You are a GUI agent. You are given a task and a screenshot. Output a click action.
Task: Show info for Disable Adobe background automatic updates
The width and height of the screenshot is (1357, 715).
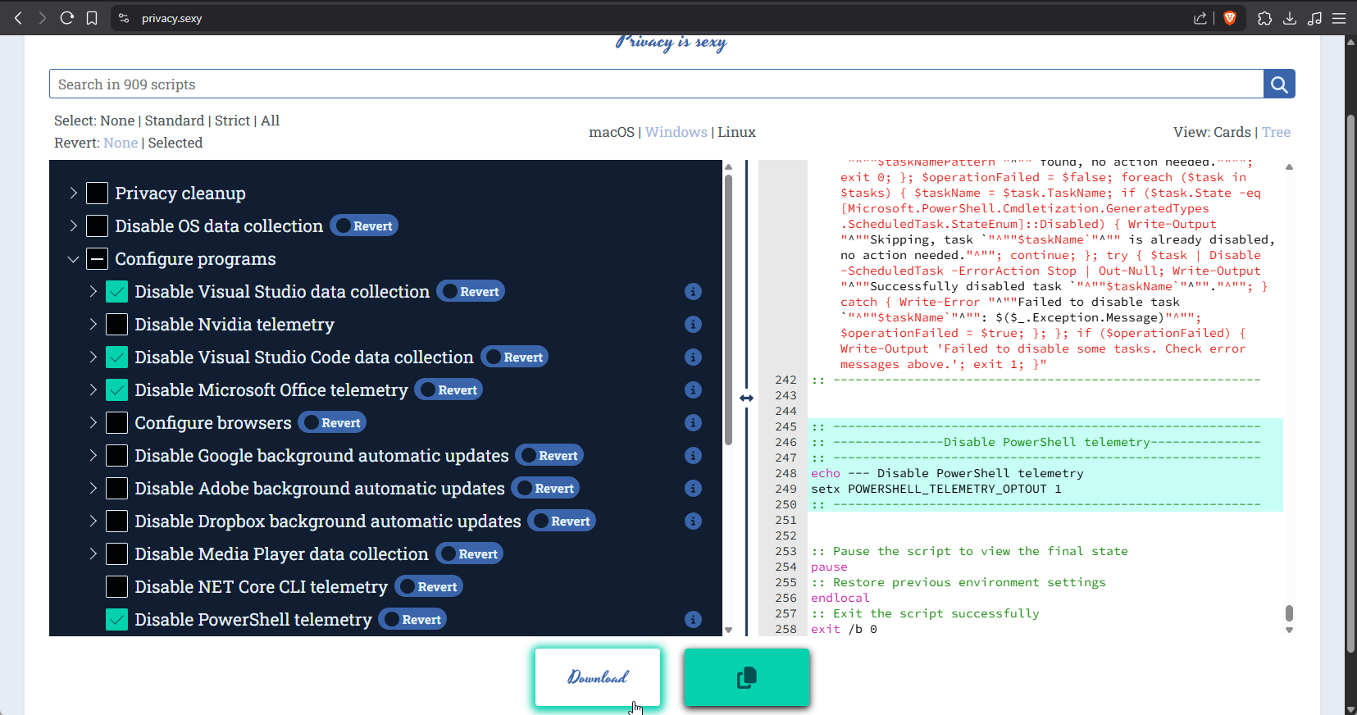(693, 489)
